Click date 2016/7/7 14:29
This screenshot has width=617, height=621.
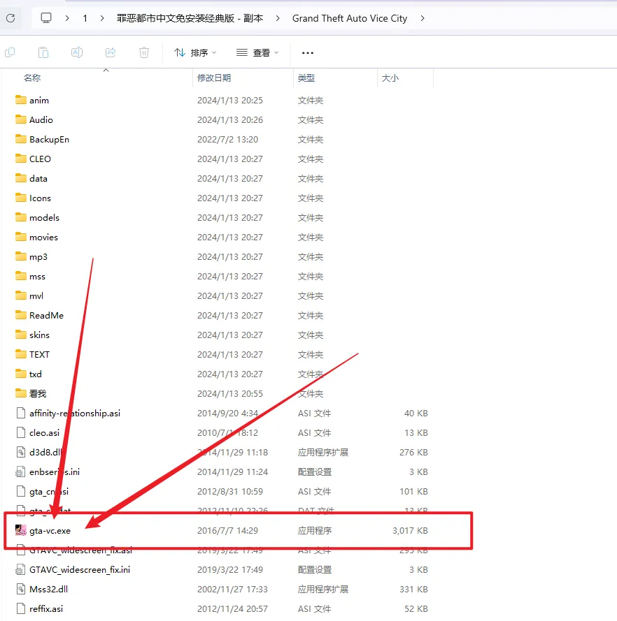[x=227, y=531]
